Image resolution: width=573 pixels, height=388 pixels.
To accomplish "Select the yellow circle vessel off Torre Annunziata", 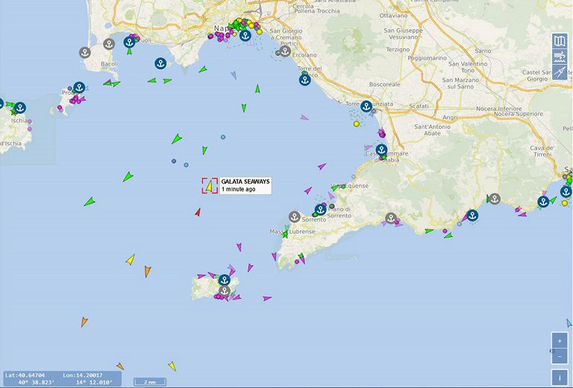I will [x=357, y=124].
